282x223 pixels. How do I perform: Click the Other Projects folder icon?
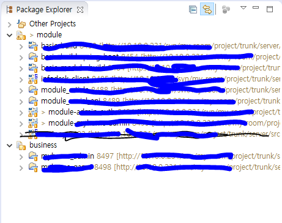point(21,24)
